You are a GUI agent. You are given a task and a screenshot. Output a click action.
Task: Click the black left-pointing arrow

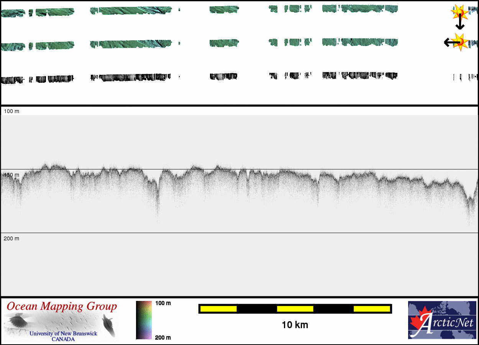click(449, 42)
